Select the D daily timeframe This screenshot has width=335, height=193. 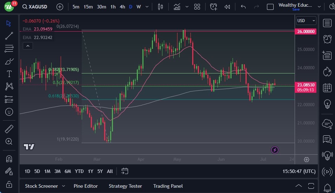coord(130,7)
